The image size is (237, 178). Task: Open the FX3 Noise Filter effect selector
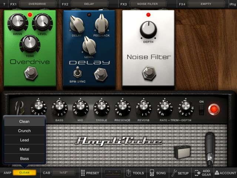tap(148, 4)
